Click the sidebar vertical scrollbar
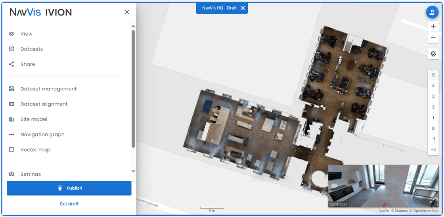The width and height of the screenshot is (444, 217). [133, 89]
